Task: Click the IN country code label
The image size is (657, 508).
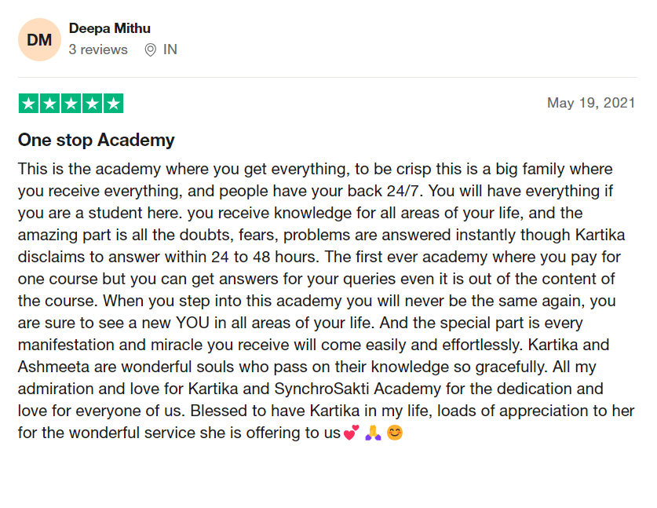Action: (x=170, y=49)
